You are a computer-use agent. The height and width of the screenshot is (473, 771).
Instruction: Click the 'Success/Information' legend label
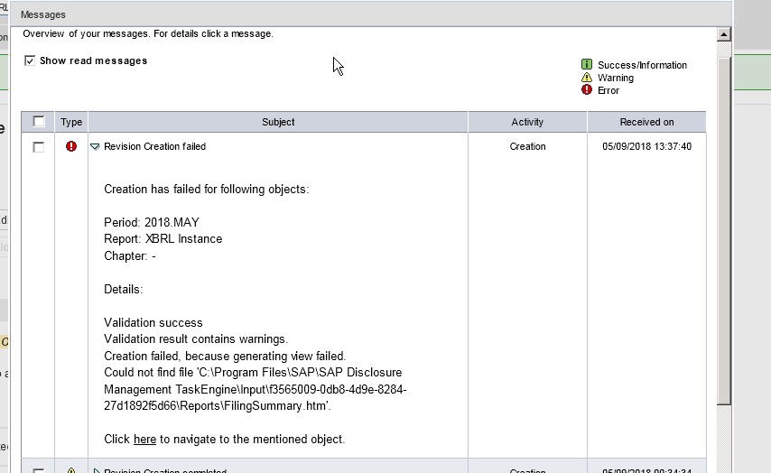click(x=642, y=65)
